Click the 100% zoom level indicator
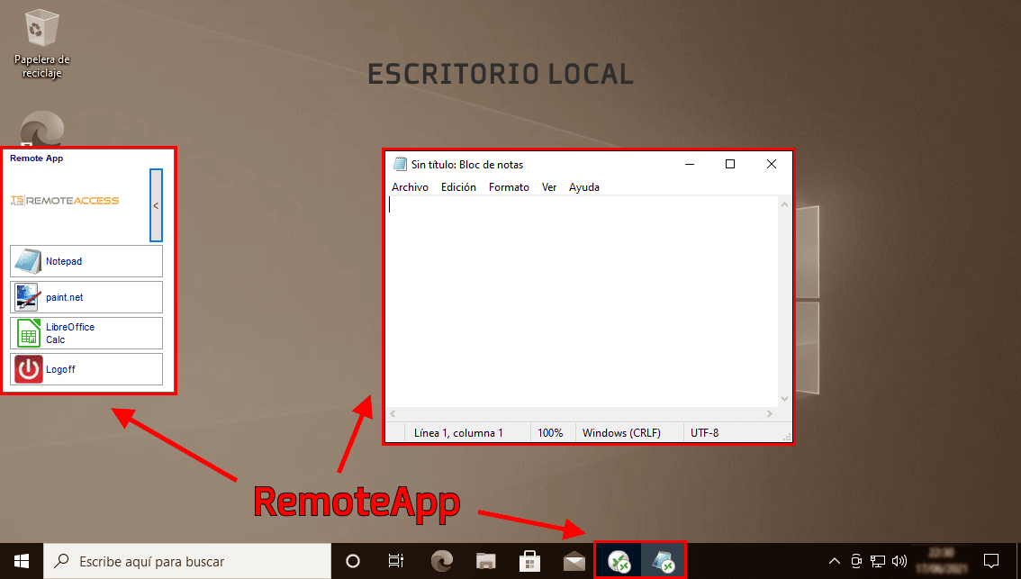 [x=552, y=432]
